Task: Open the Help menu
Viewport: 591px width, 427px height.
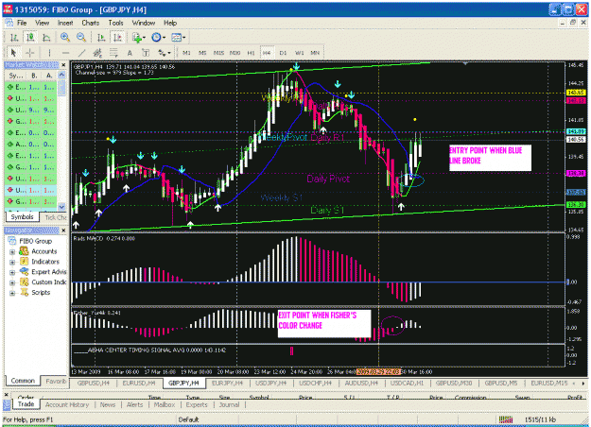Action: [170, 23]
